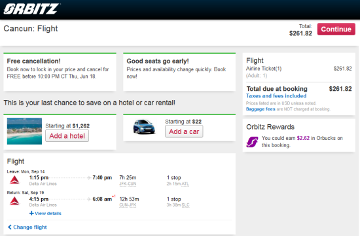Click the $2.62 Orbucks amount
Screen dimensions: 360x236
(303, 138)
